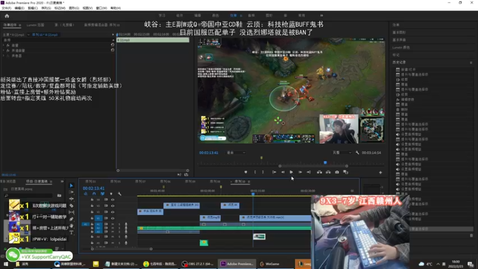Screen dimensions: 478x269
Task: Toggle mute M on audio track A1
Action: pyautogui.click(x=112, y=224)
